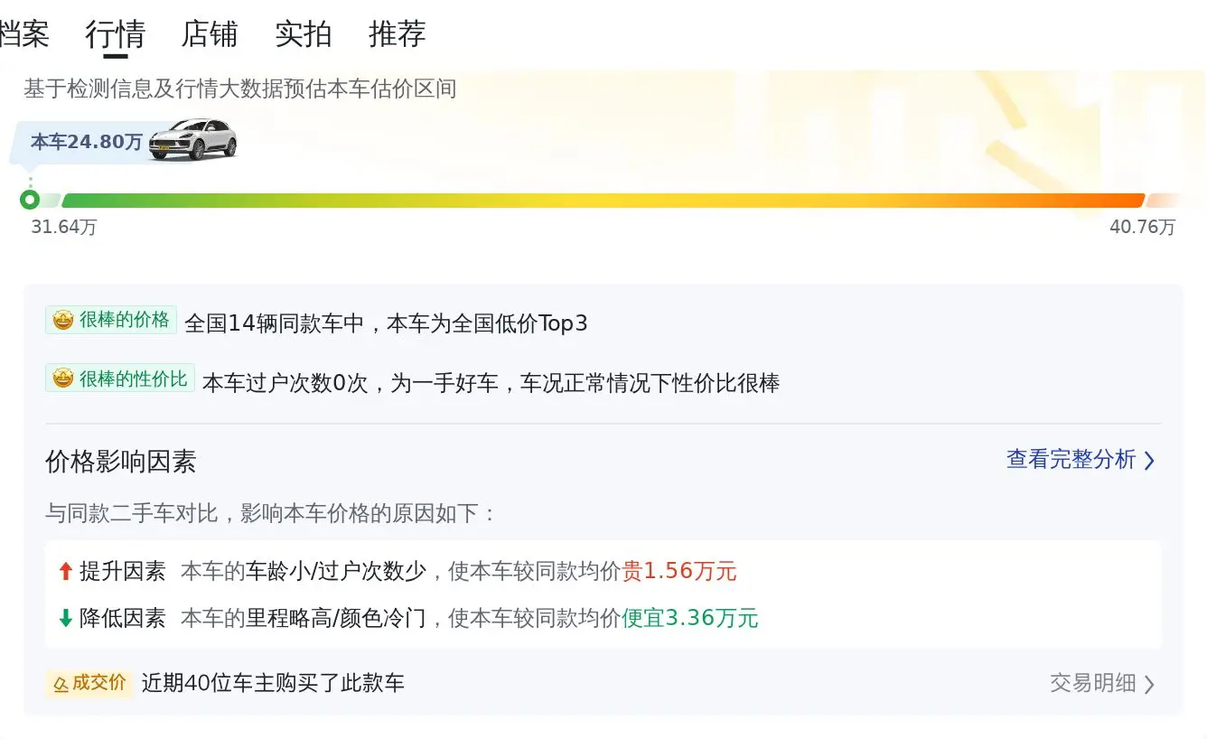This screenshot has width=1207, height=739.
Task: Click 与同款二手车对比 explanation line
Action: (x=271, y=513)
